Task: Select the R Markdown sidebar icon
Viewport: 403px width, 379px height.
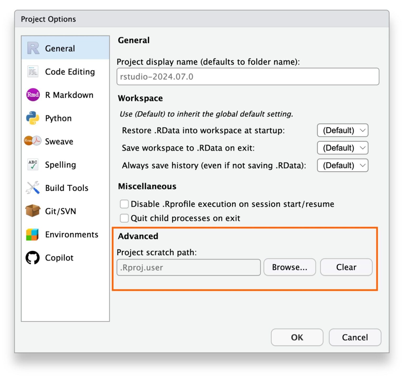Action: coord(32,95)
